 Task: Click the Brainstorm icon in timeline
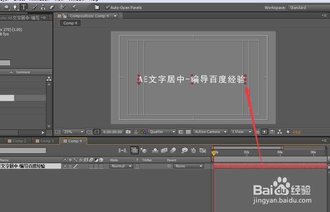pyautogui.click(x=185, y=150)
